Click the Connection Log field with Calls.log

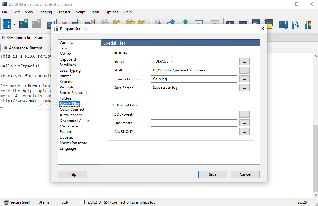coord(194,79)
